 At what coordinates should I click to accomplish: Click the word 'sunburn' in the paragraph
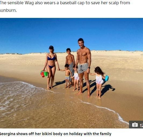coord(8,10)
